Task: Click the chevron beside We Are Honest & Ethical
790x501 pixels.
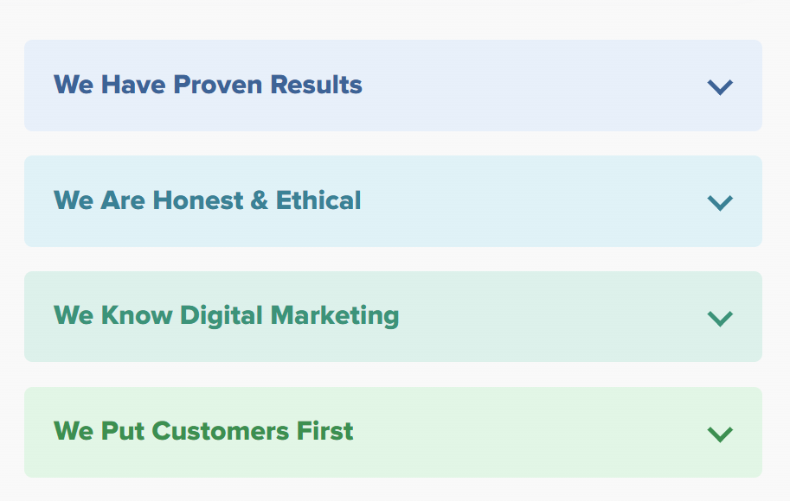Action: point(720,202)
